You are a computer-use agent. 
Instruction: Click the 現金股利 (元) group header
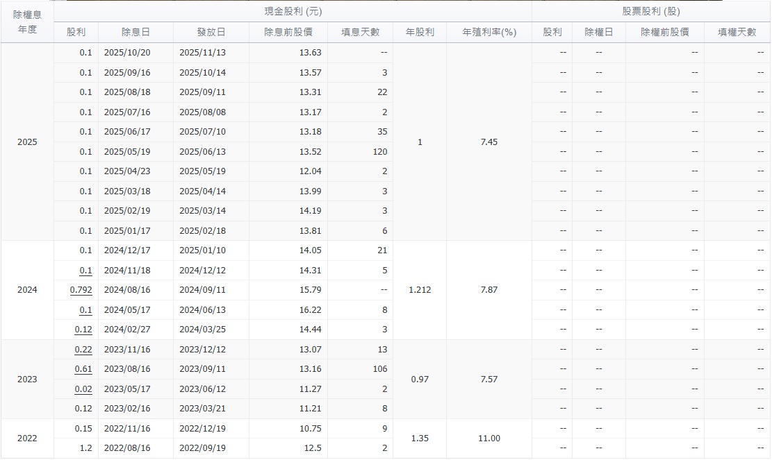tap(293, 12)
